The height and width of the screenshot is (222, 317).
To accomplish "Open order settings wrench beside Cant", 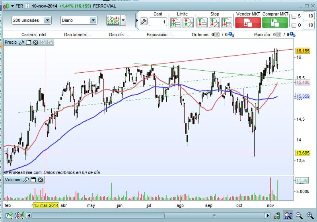I will [144, 21].
